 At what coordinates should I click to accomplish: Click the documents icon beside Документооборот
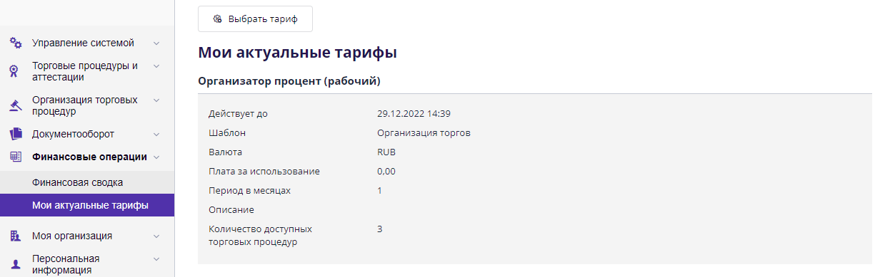coord(15,134)
